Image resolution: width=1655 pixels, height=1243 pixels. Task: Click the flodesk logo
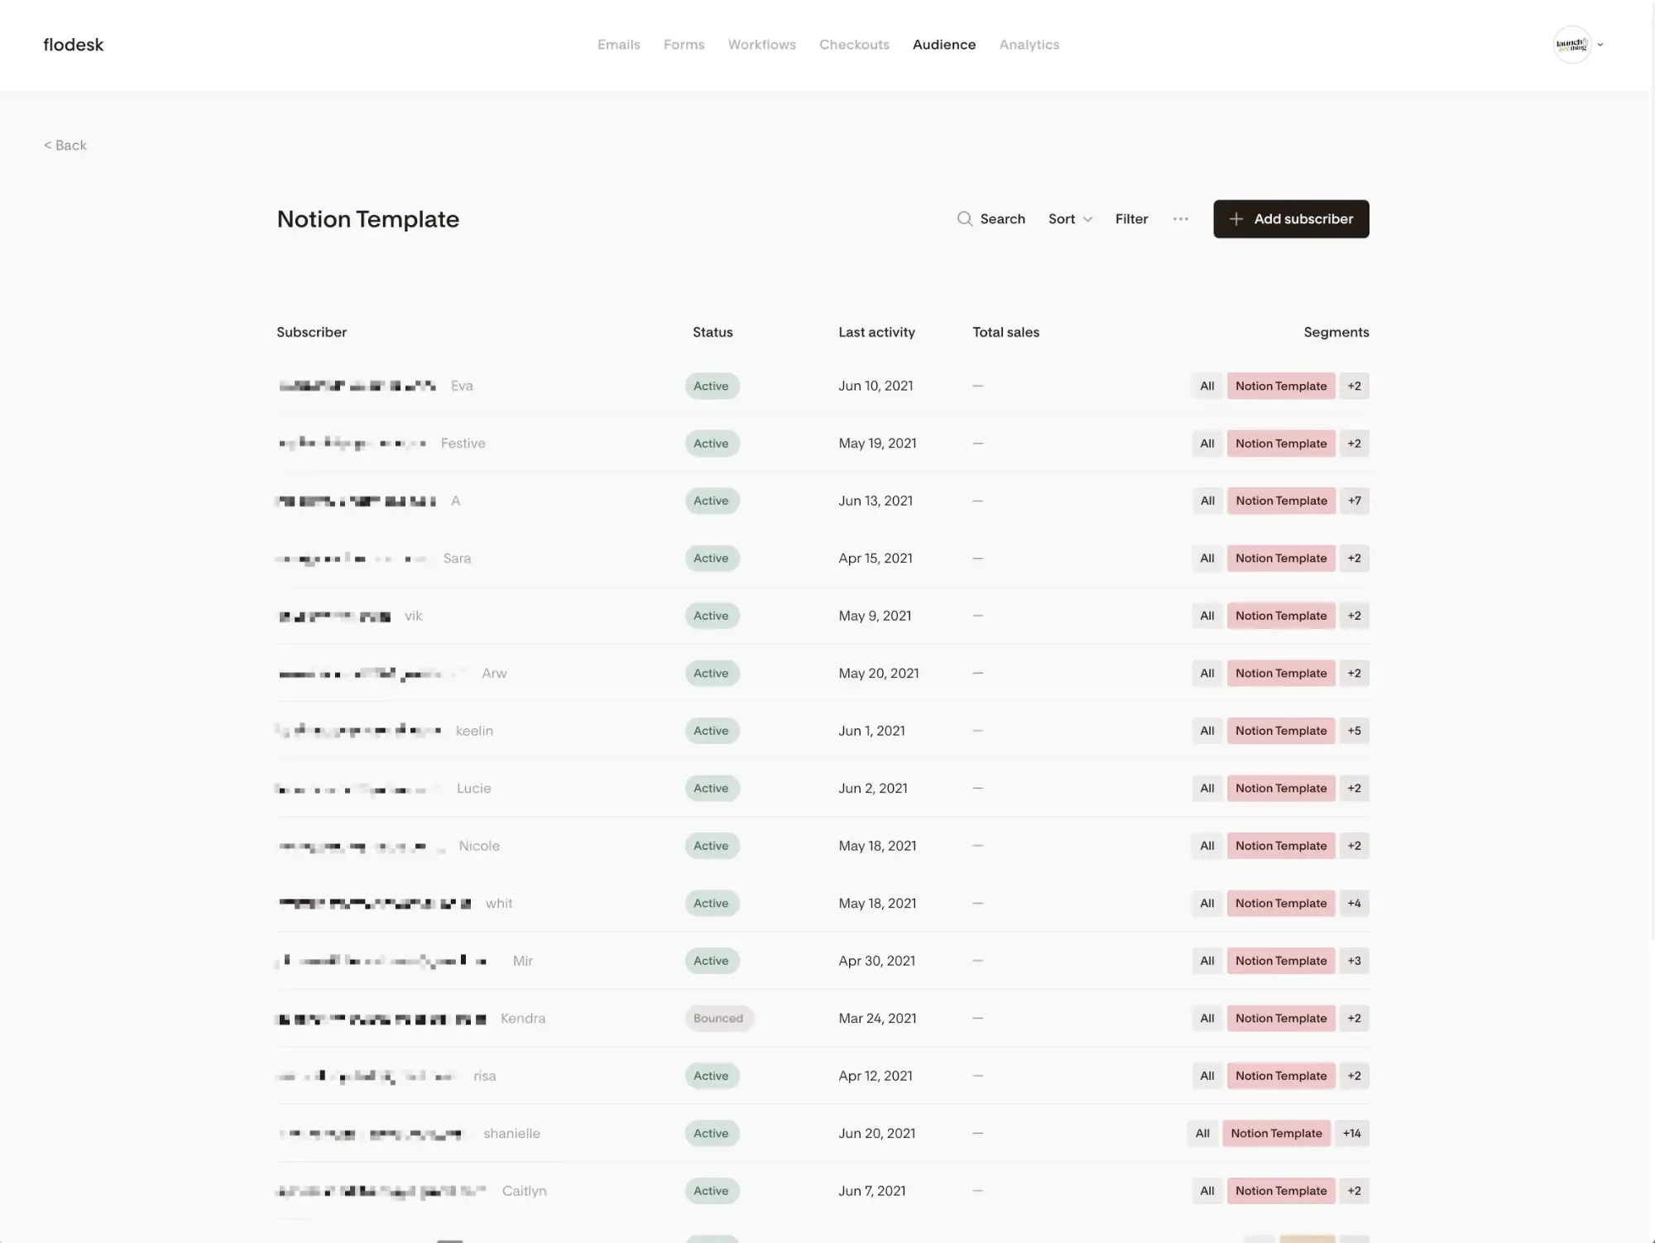[x=73, y=44]
